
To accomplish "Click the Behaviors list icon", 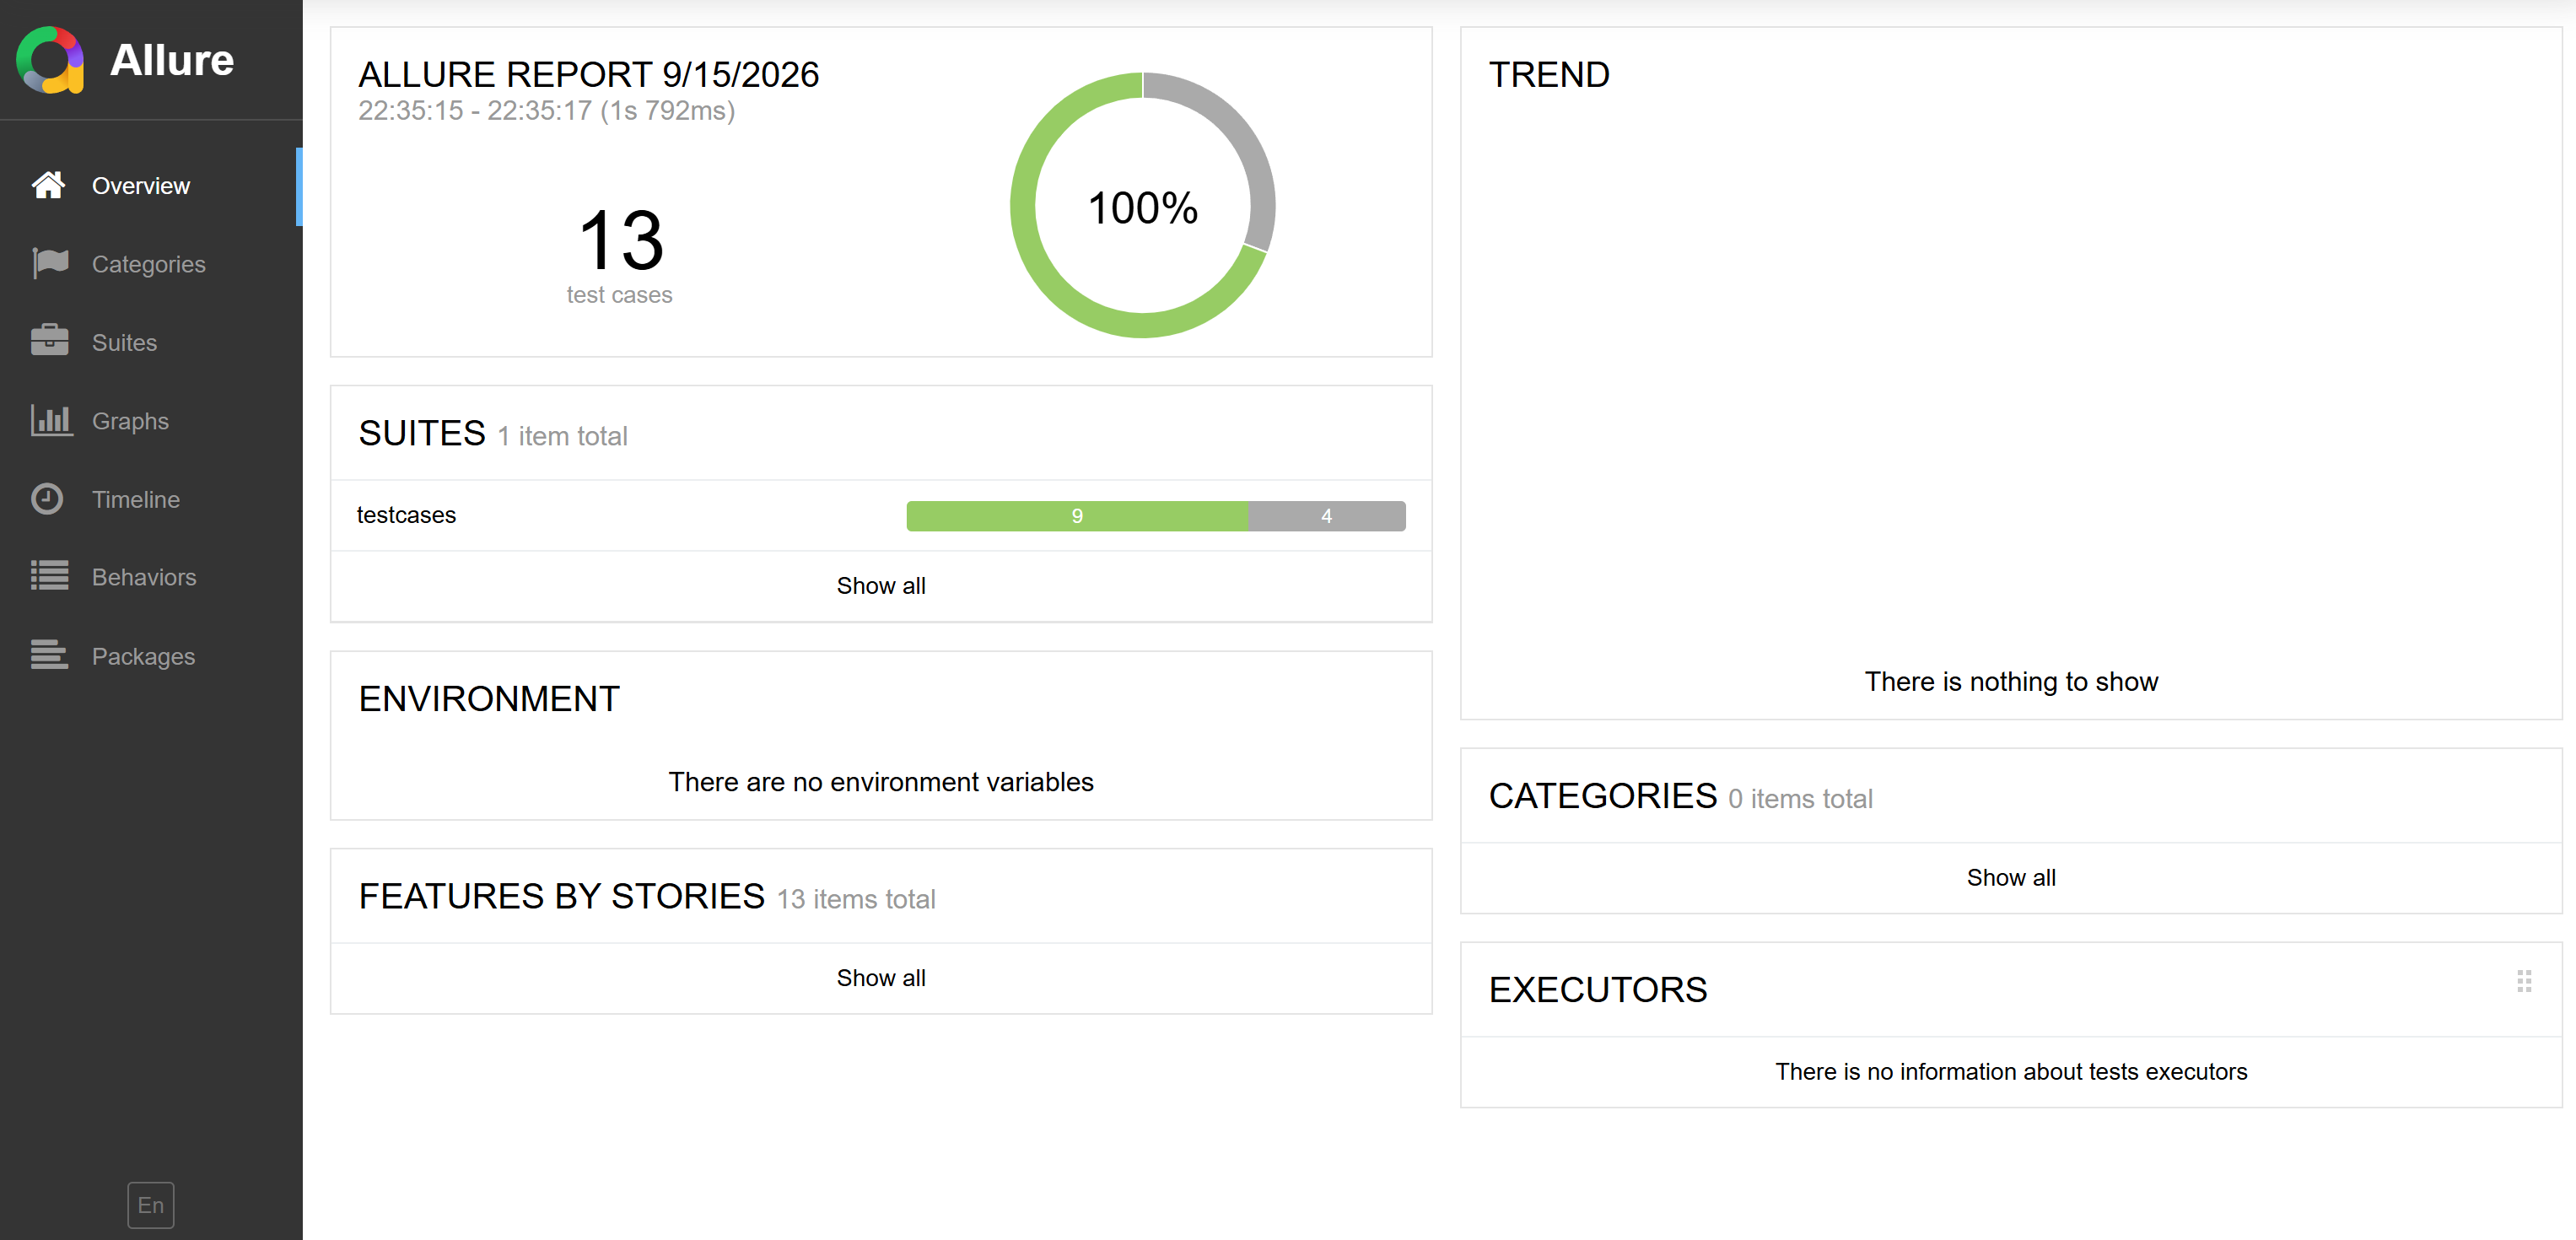I will click(x=49, y=576).
